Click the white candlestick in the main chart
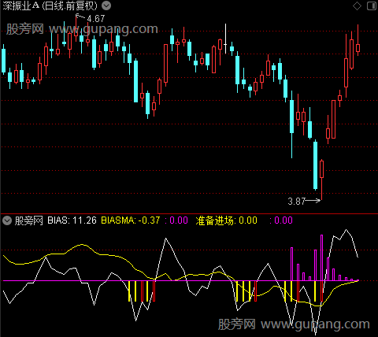 coord(225,39)
